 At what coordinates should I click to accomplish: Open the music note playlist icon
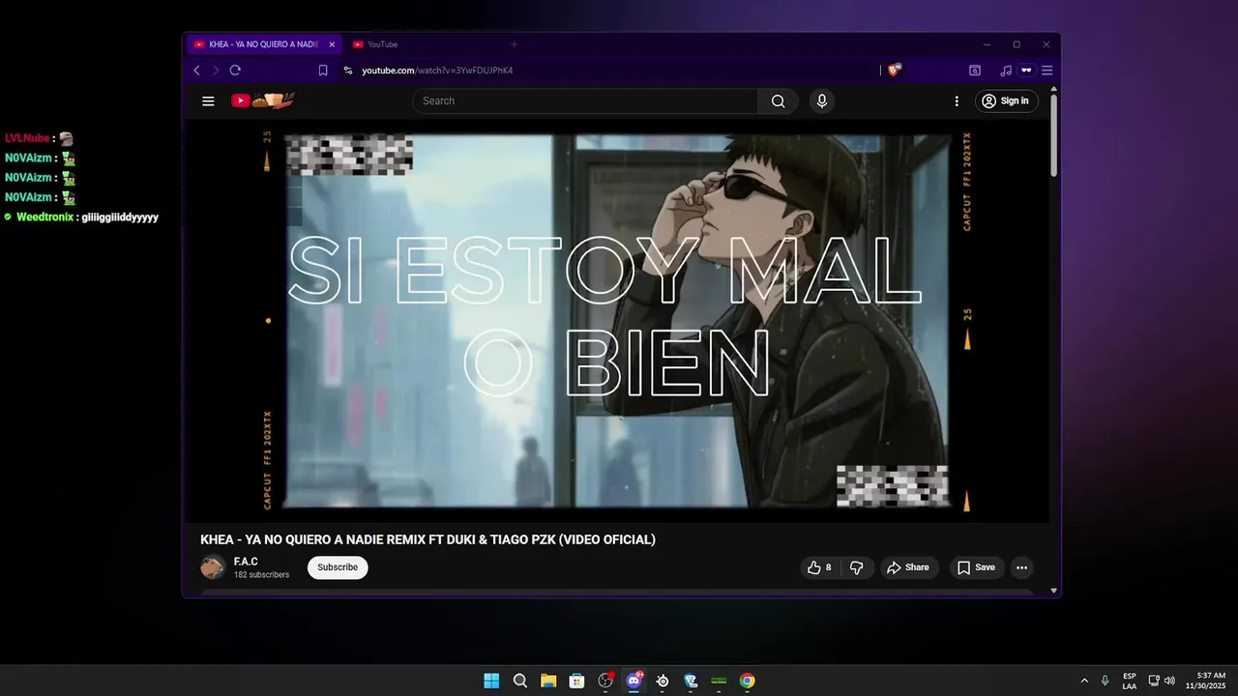point(1006,71)
